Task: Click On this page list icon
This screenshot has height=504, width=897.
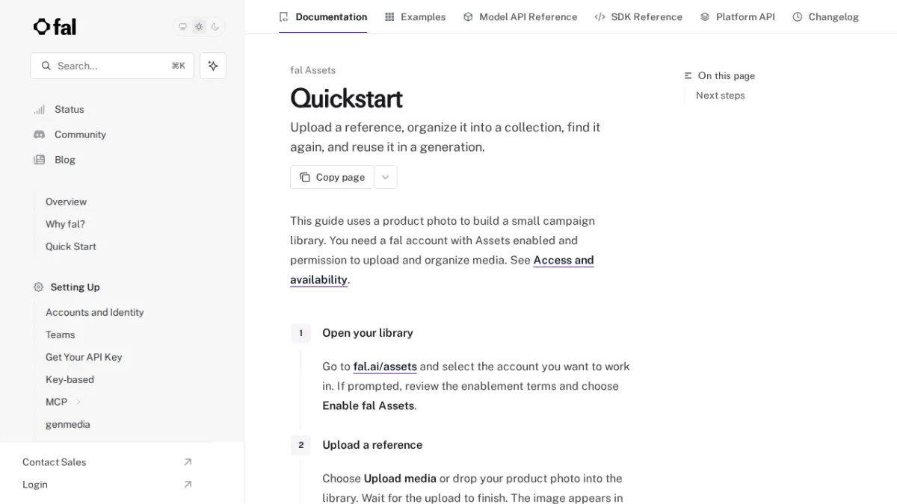Action: click(x=688, y=75)
